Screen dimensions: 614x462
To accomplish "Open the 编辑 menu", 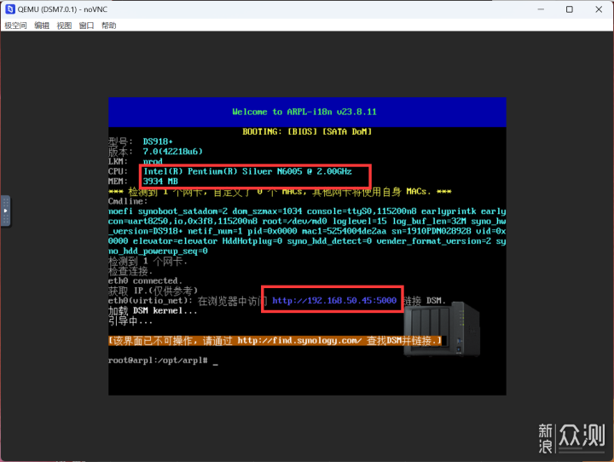I will pos(42,26).
